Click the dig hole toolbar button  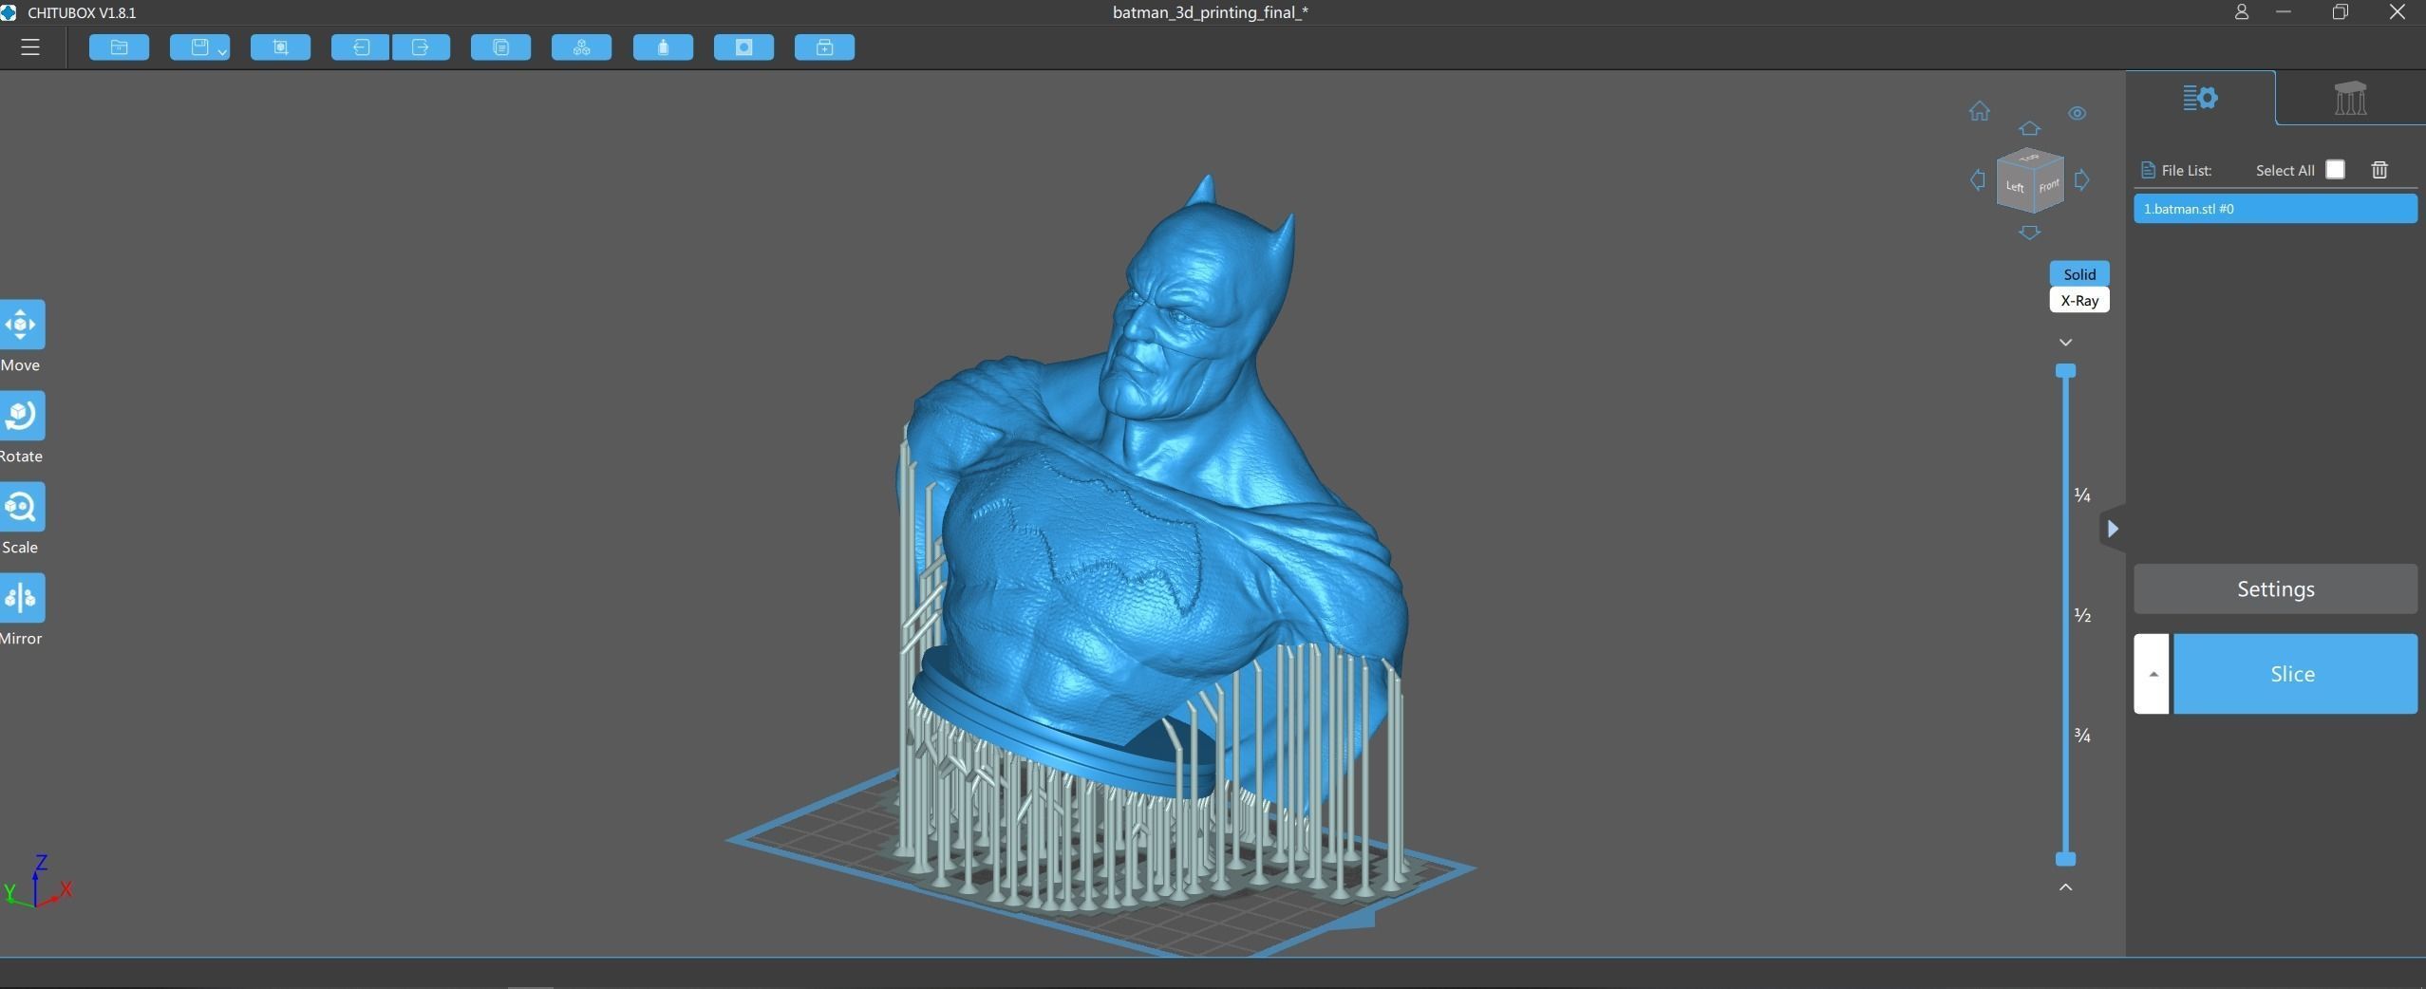point(743,47)
